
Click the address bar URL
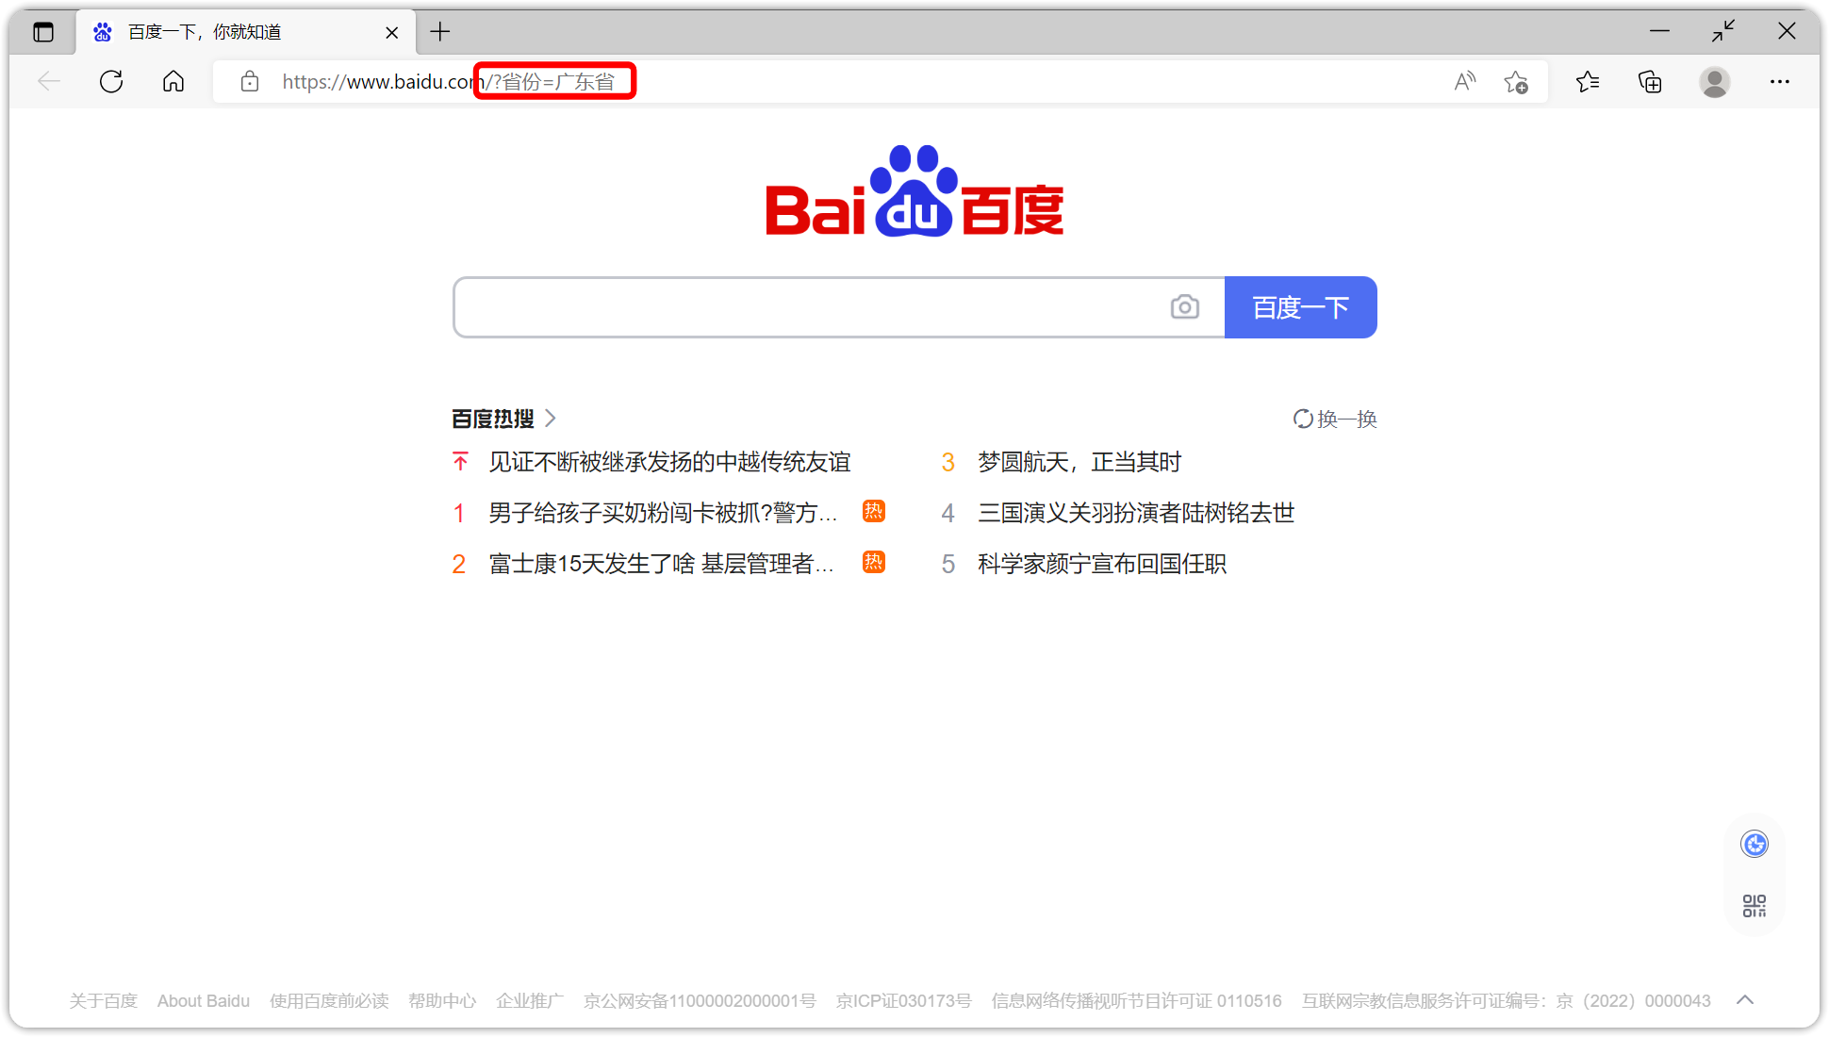(449, 82)
